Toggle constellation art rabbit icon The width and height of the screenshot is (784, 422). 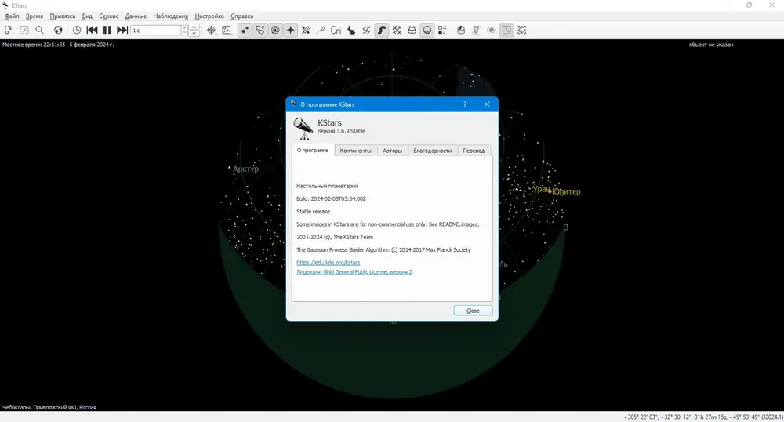point(351,30)
